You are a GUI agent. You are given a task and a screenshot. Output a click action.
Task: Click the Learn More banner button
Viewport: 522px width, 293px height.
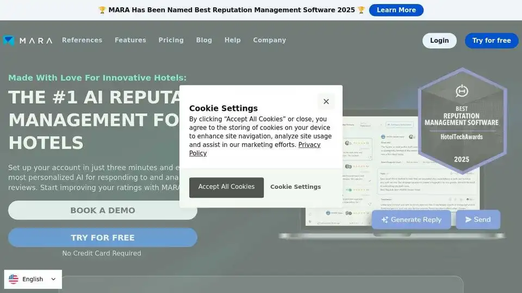[396, 10]
